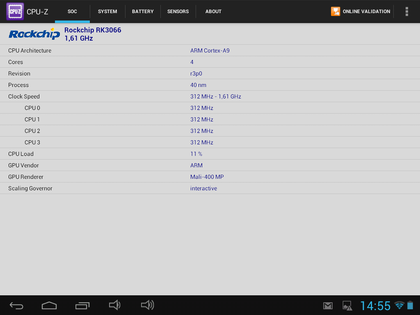The height and width of the screenshot is (315, 420).
Task: Tap the Online Validation trophy icon
Action: pos(336,11)
